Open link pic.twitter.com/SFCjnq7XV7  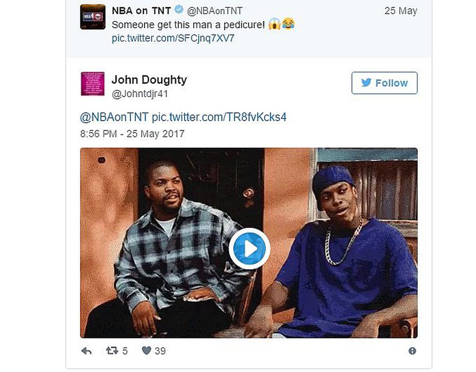(x=173, y=38)
